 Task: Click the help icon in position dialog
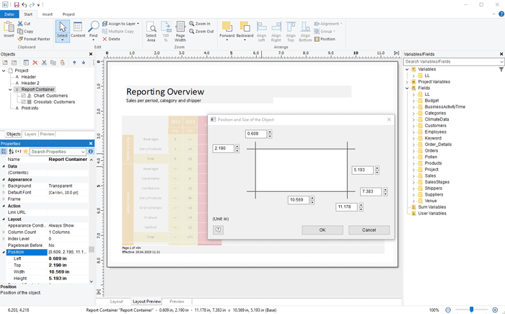pyautogui.click(x=218, y=230)
